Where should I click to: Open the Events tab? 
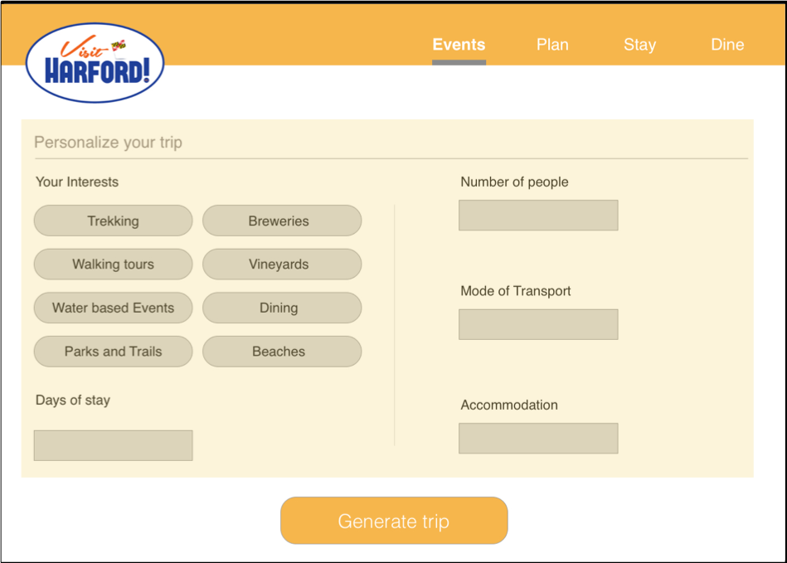tap(459, 45)
